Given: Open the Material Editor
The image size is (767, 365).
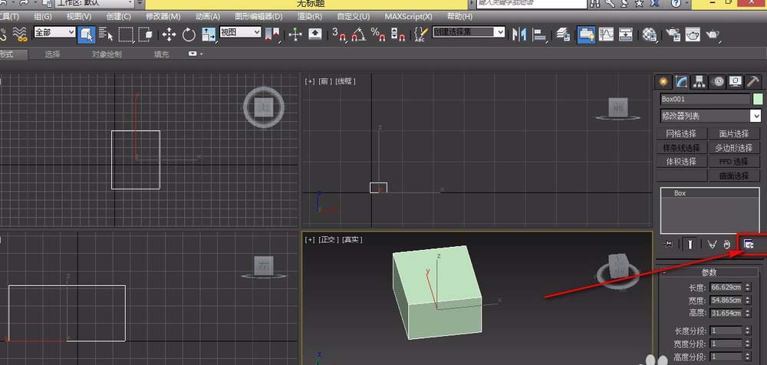Looking at the screenshot, I should tap(650, 34).
